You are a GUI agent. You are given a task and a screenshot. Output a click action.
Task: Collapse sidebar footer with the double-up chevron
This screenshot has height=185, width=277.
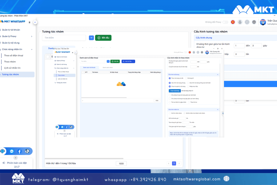[x=16, y=158]
